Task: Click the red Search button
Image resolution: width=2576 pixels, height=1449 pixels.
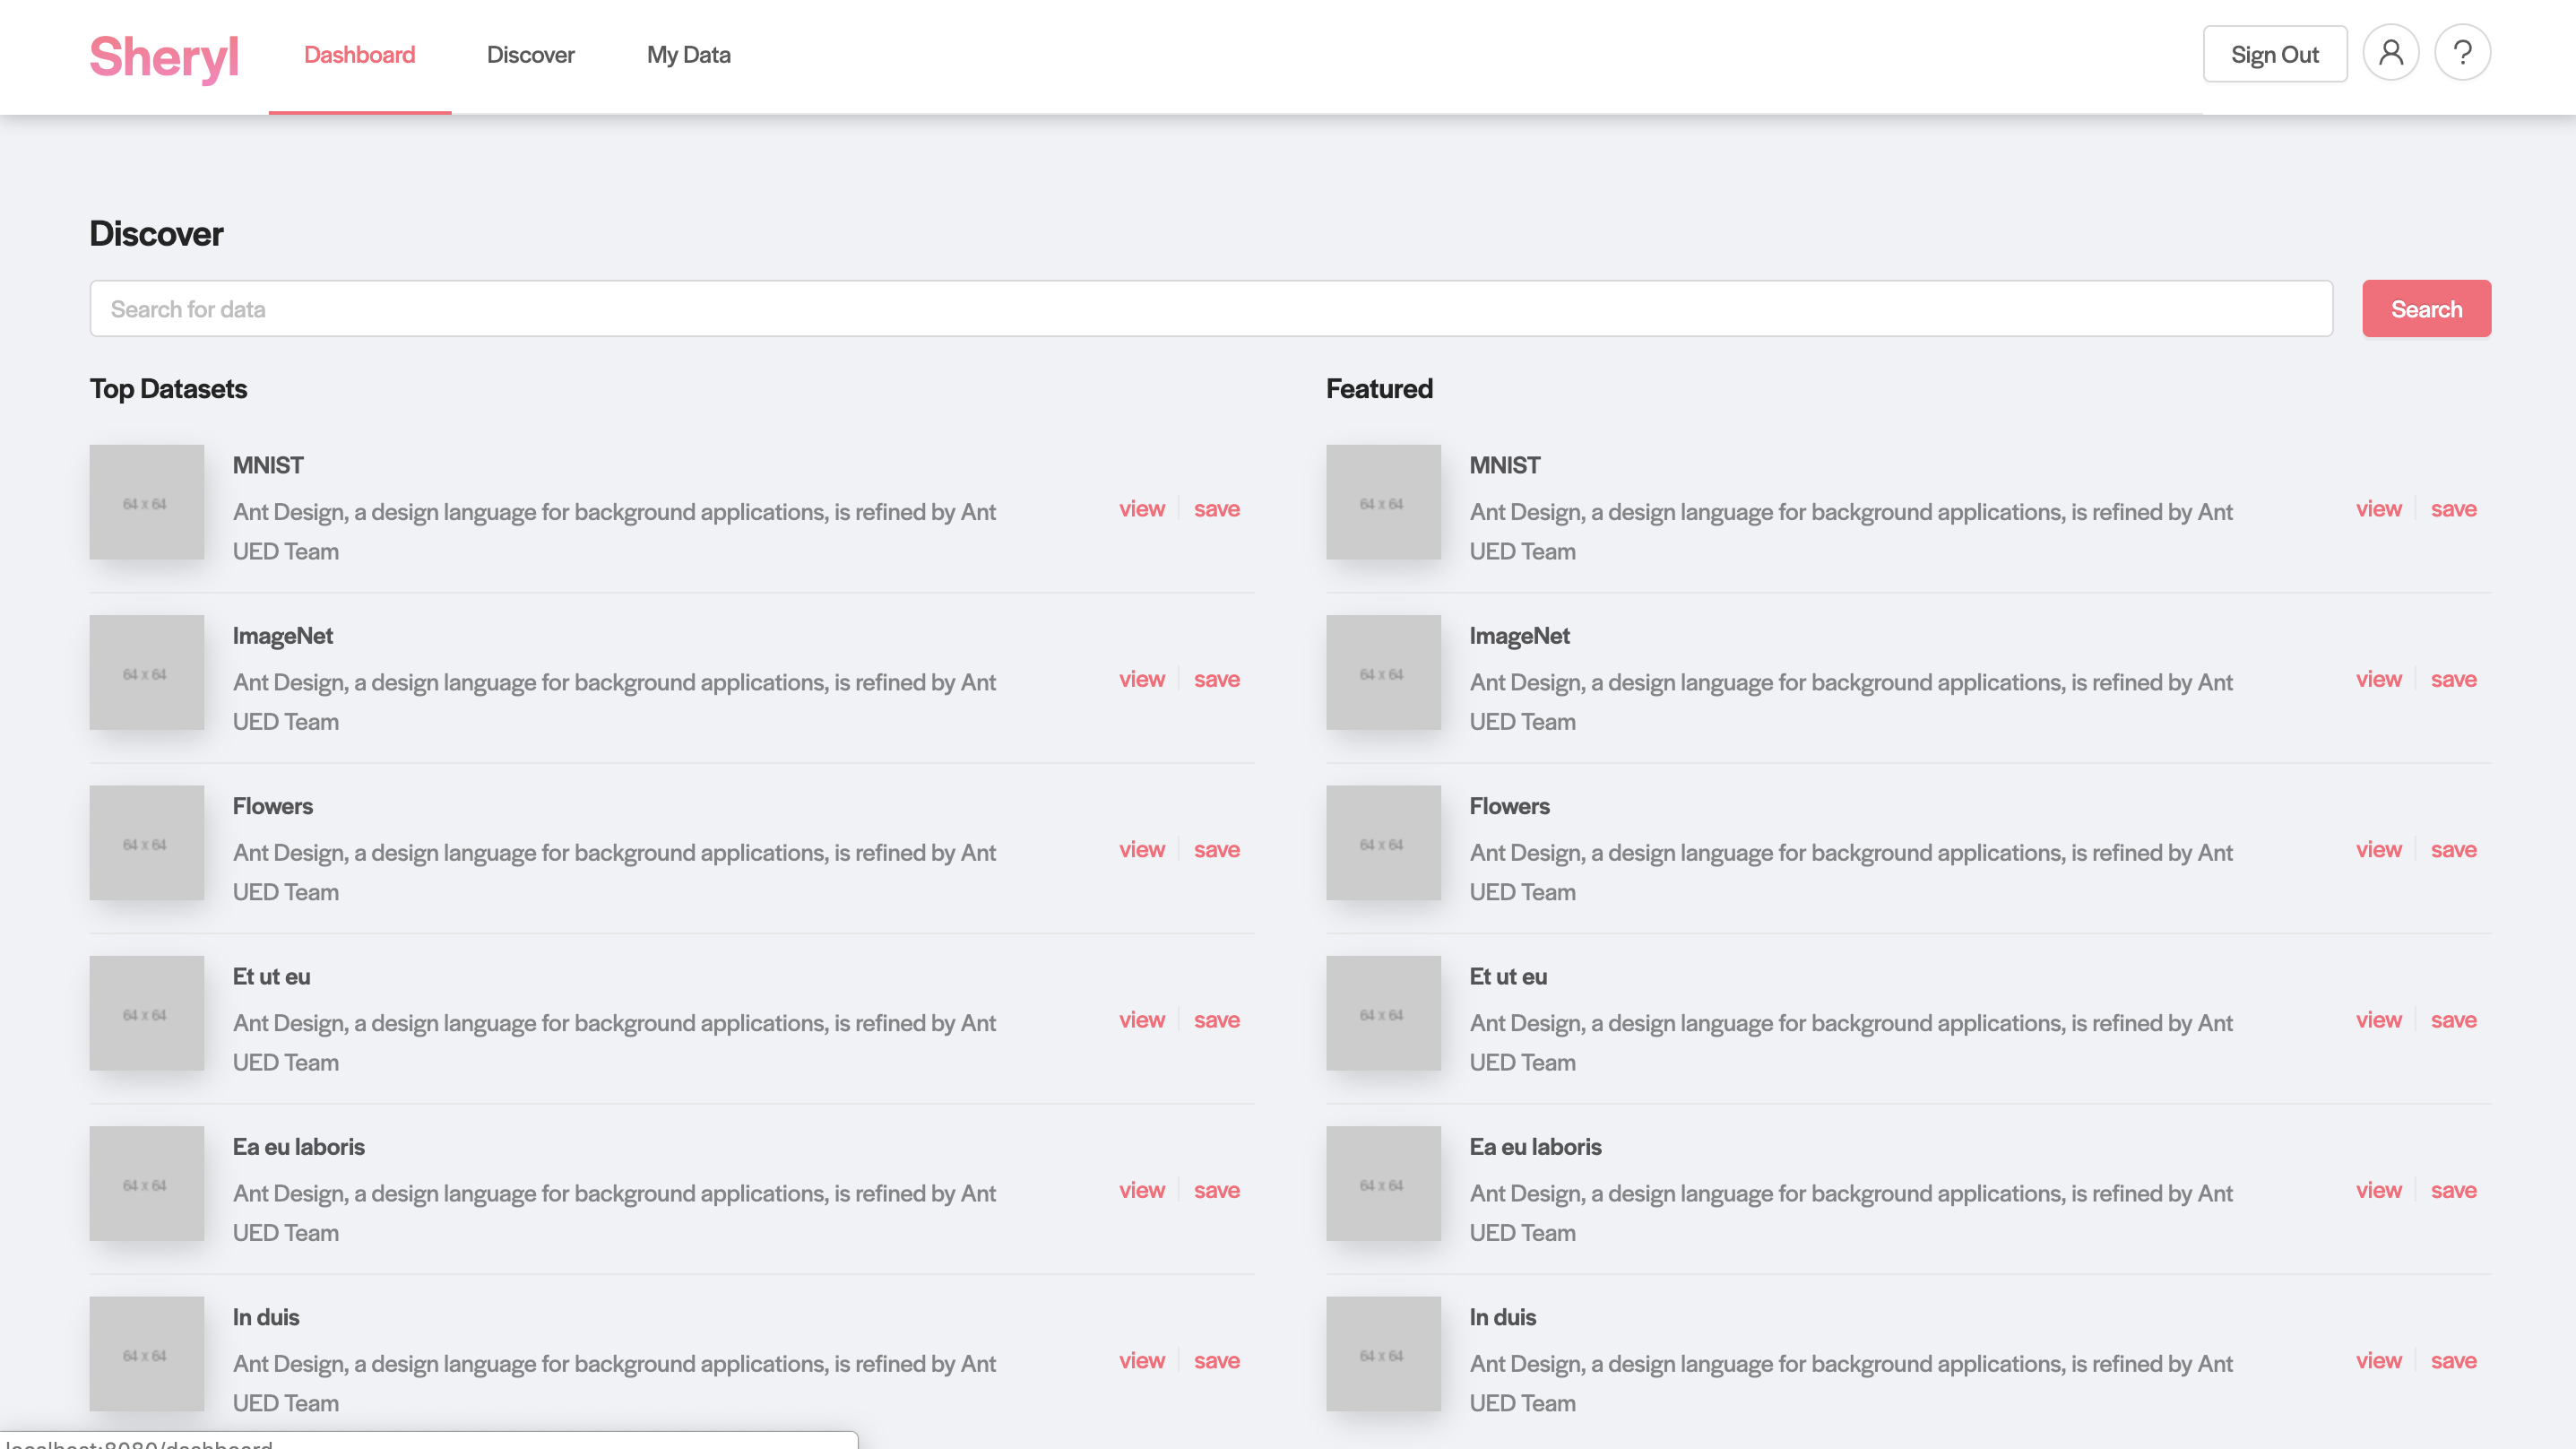Action: click(2425, 309)
